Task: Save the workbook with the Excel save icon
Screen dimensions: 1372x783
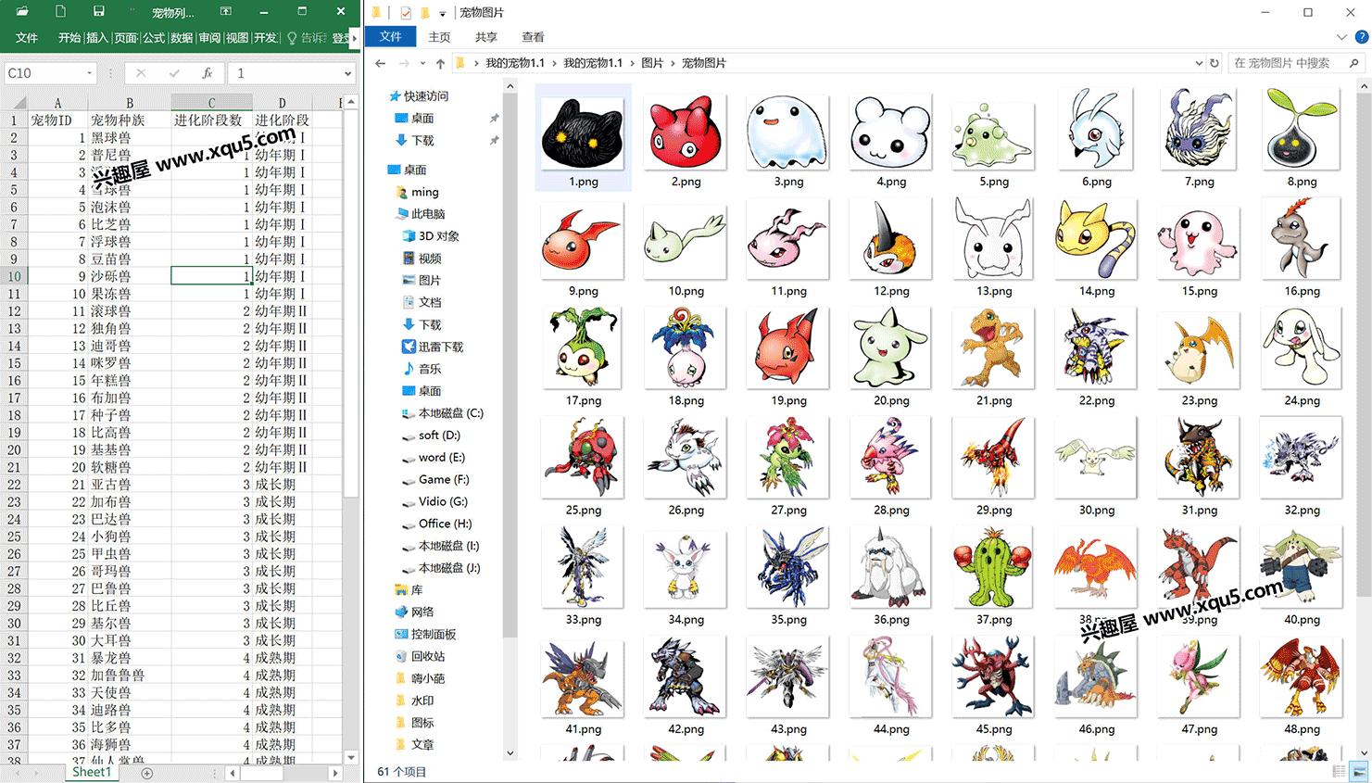Action: click(98, 11)
